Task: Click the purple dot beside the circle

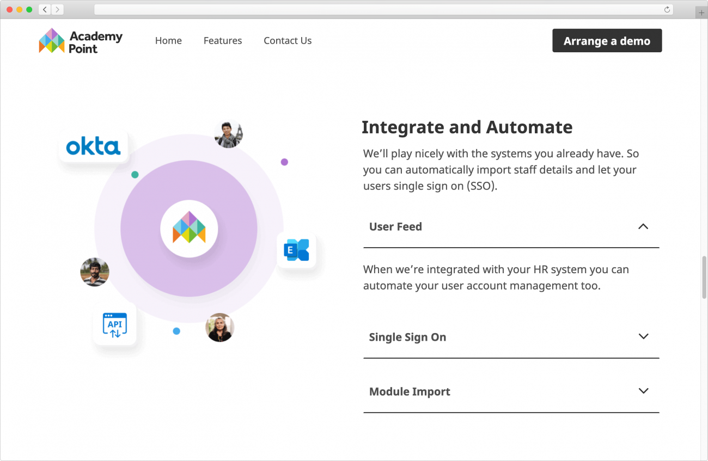Action: click(x=284, y=162)
